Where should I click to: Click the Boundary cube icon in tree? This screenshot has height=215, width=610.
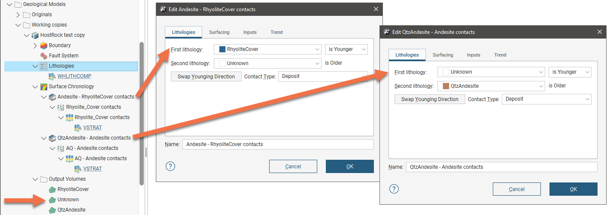(43, 45)
